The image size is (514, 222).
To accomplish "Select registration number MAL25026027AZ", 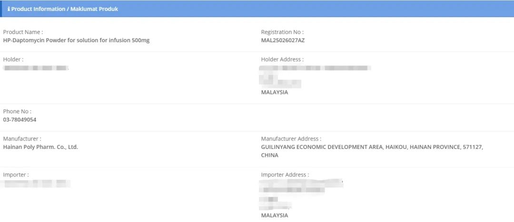I will click(x=283, y=40).
